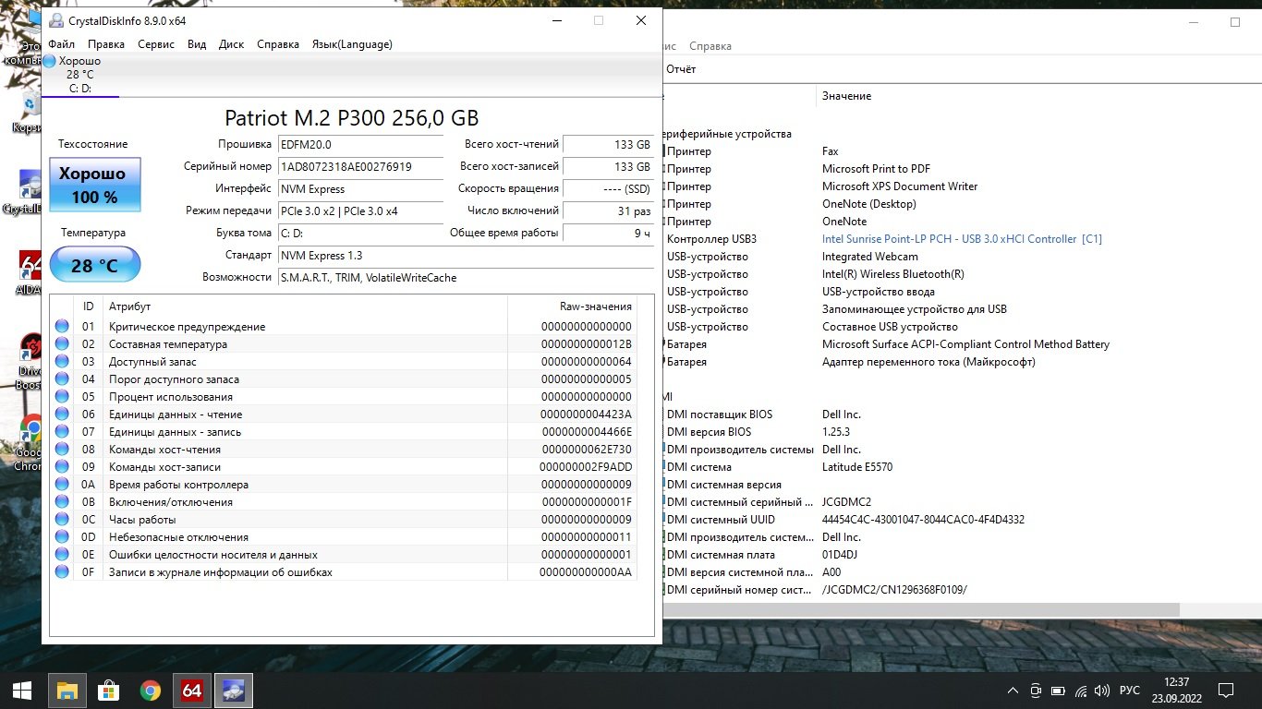
Task: Select the C: D: disk tab
Action: (x=81, y=75)
